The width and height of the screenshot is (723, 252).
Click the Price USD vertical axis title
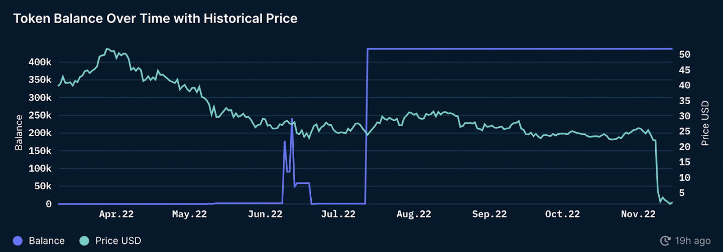[x=705, y=123]
